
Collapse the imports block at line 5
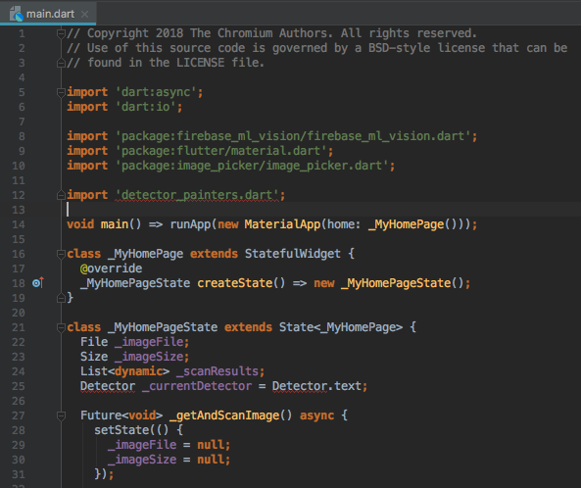[x=61, y=92]
